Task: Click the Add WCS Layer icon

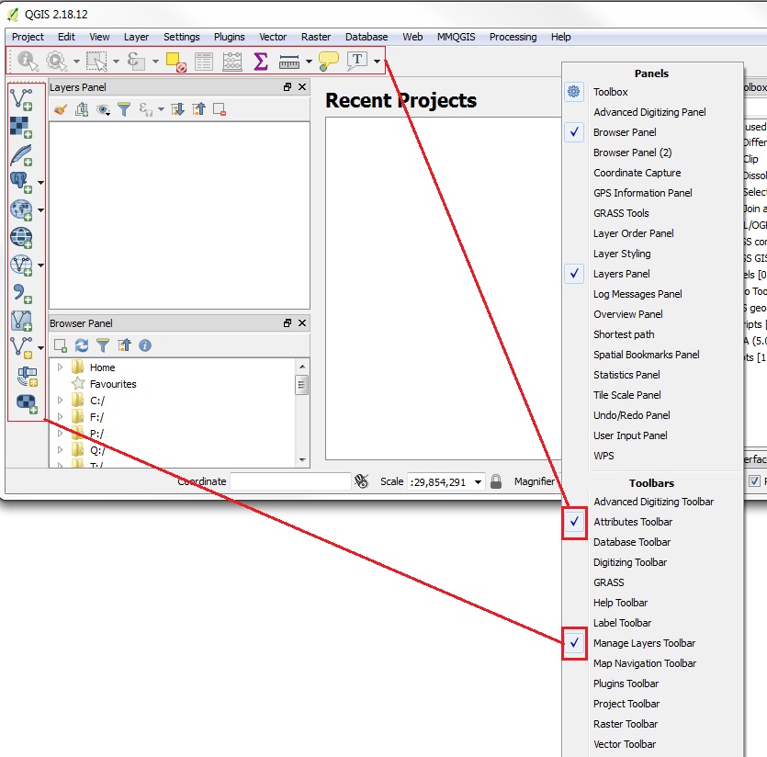Action: click(x=21, y=238)
